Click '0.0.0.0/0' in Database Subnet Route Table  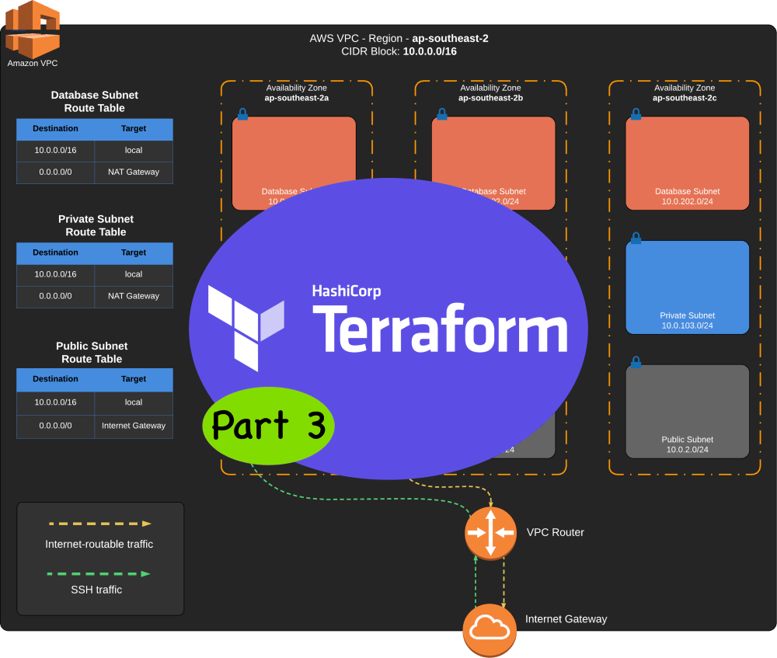tap(55, 172)
